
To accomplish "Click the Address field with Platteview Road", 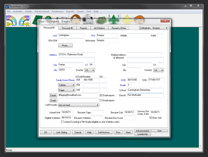I will click(76, 55).
